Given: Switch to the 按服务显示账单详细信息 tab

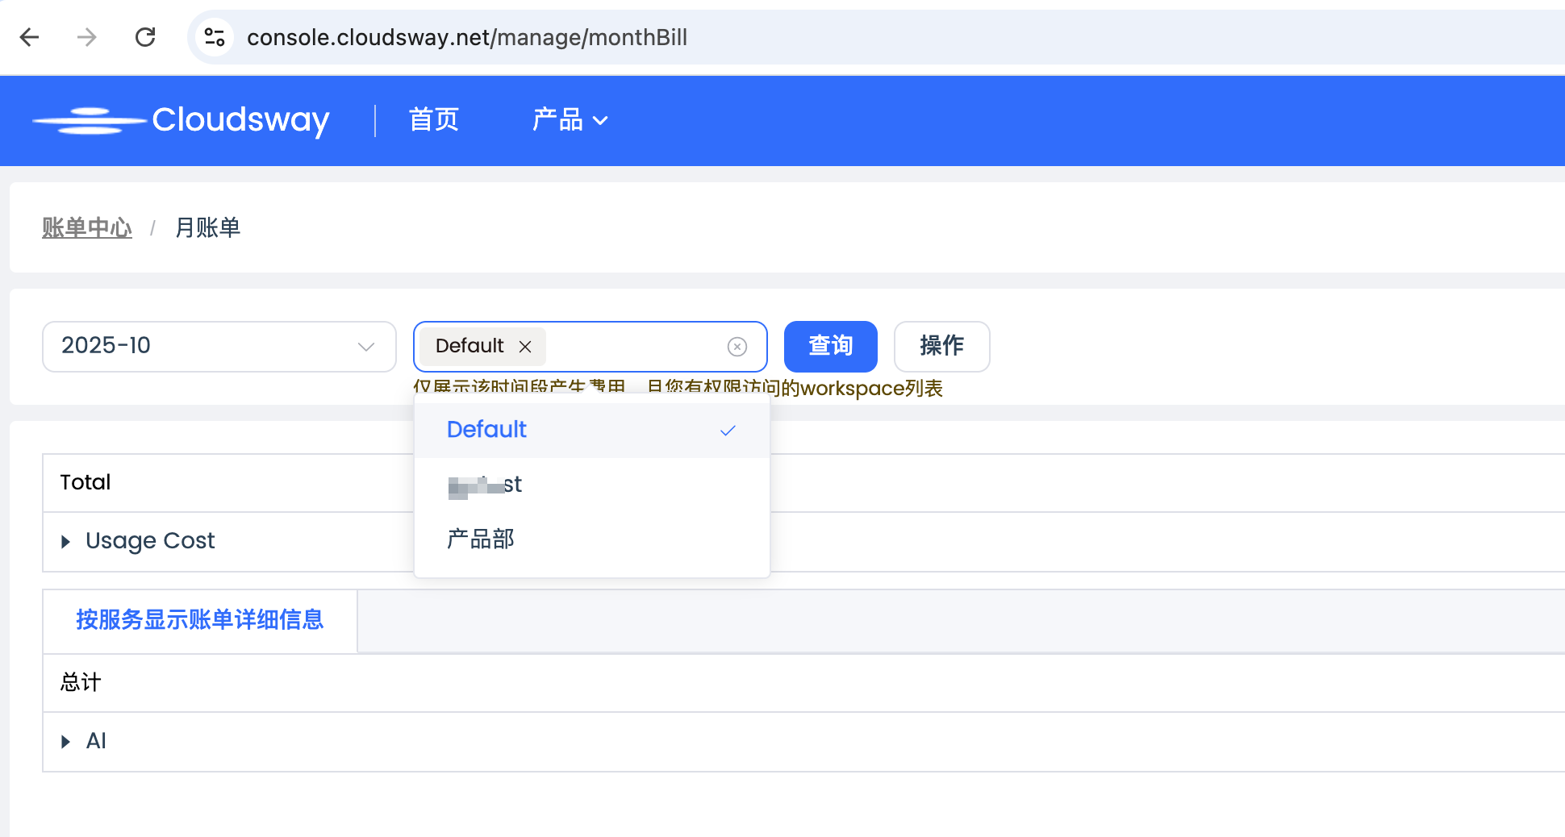Looking at the screenshot, I should pyautogui.click(x=198, y=620).
